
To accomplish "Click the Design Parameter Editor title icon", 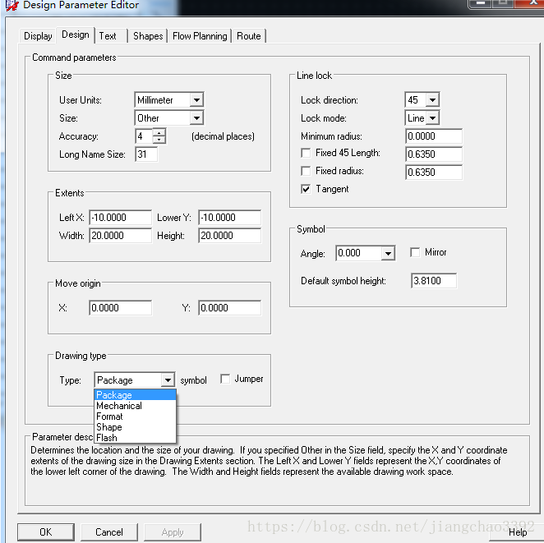I will 12,6.
